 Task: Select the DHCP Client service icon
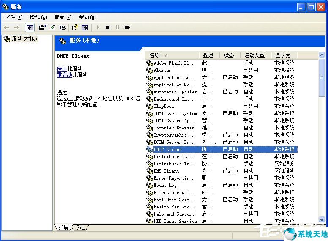149,149
